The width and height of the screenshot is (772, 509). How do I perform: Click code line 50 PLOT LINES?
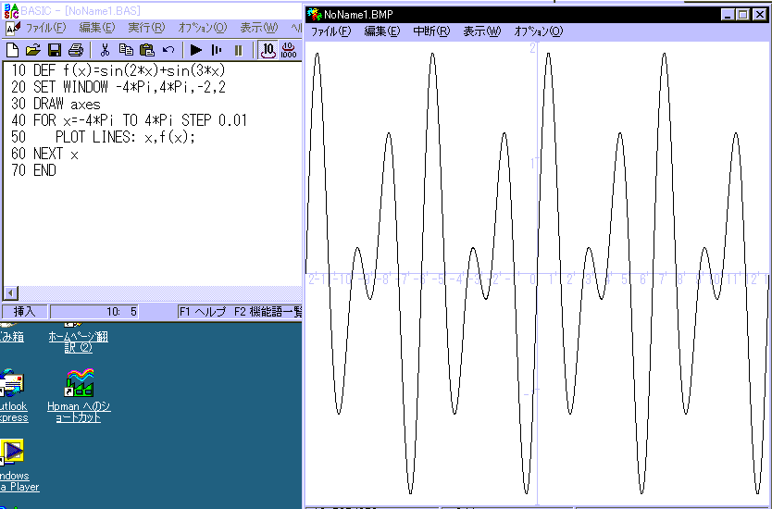click(103, 137)
